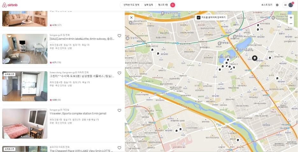This screenshot has width=298, height=152.
Task: Click home marker below-right of the park marker
Action: (158, 54)
